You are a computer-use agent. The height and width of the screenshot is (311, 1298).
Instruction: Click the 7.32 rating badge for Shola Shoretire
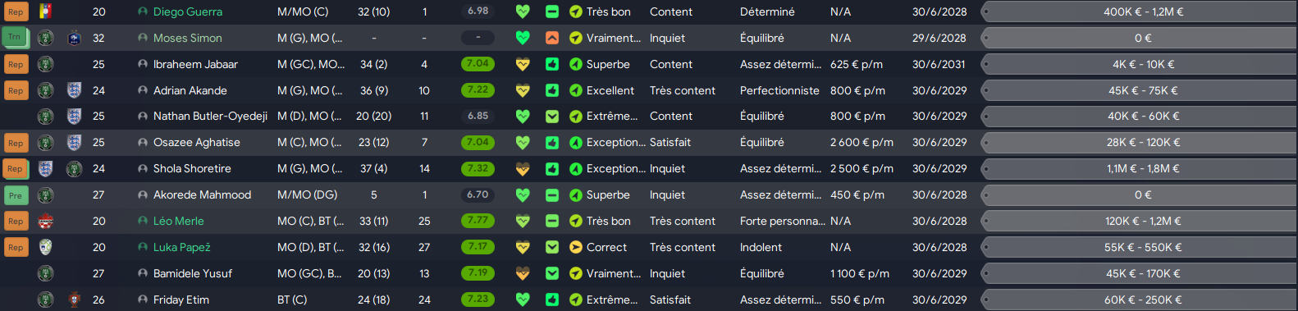click(x=478, y=168)
